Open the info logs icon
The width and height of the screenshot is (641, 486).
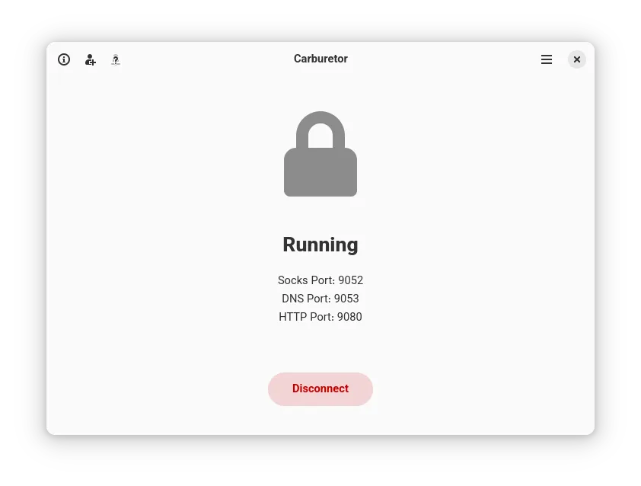[64, 59]
